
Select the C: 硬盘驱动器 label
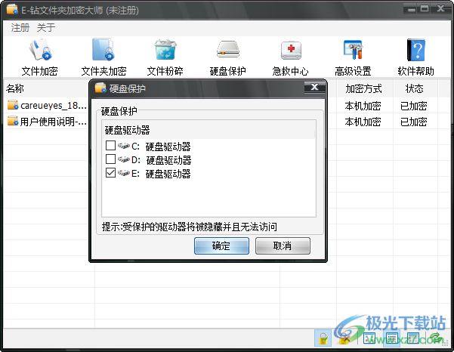pyautogui.click(x=161, y=147)
